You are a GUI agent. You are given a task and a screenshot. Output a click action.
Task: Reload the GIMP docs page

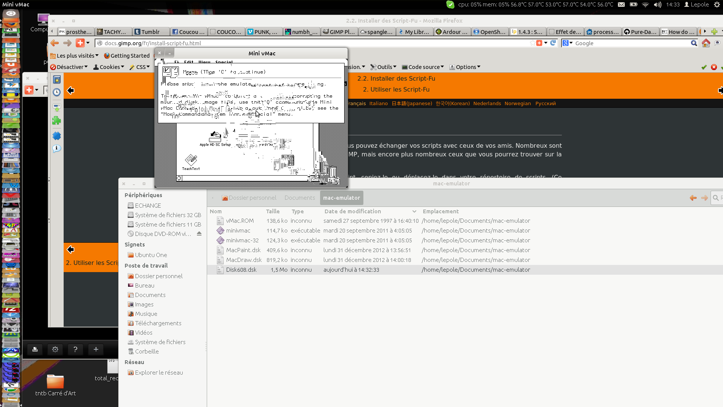coord(553,43)
